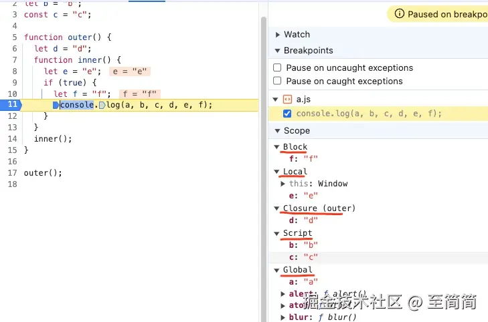
Task: Click console.log breakpoint entry text
Action: tap(369, 114)
